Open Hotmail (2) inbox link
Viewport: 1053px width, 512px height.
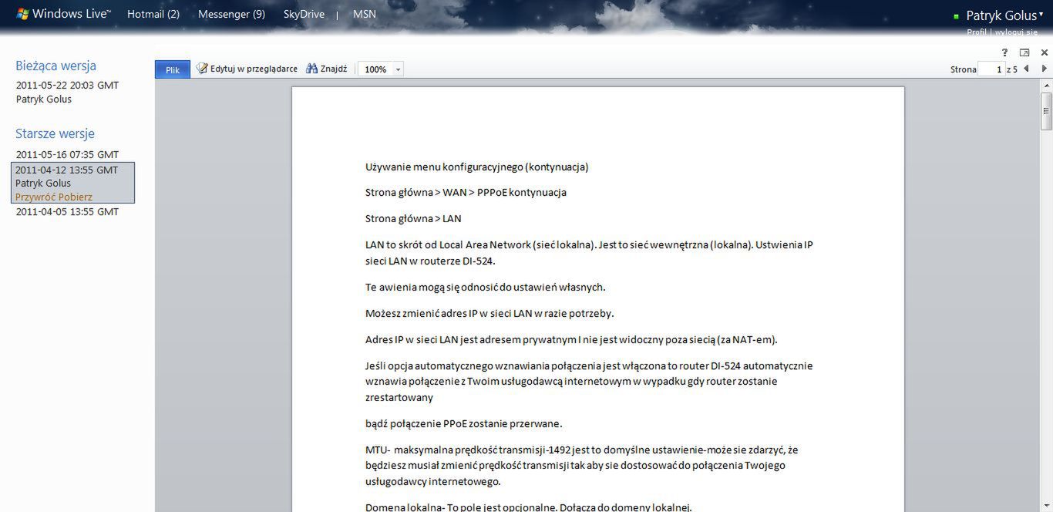pyautogui.click(x=153, y=14)
